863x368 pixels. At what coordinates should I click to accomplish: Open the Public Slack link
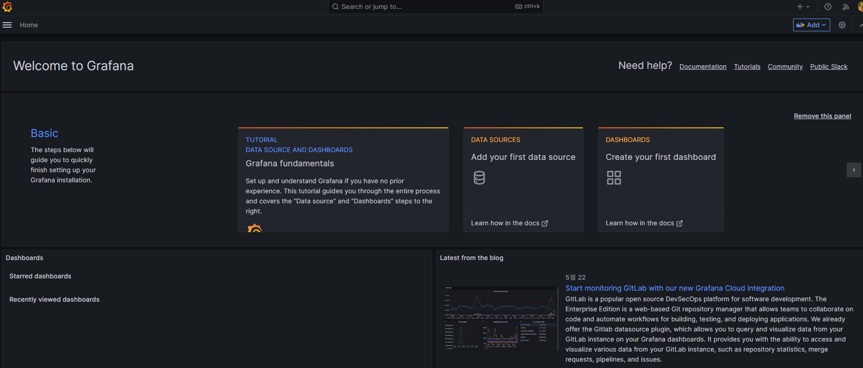(828, 66)
